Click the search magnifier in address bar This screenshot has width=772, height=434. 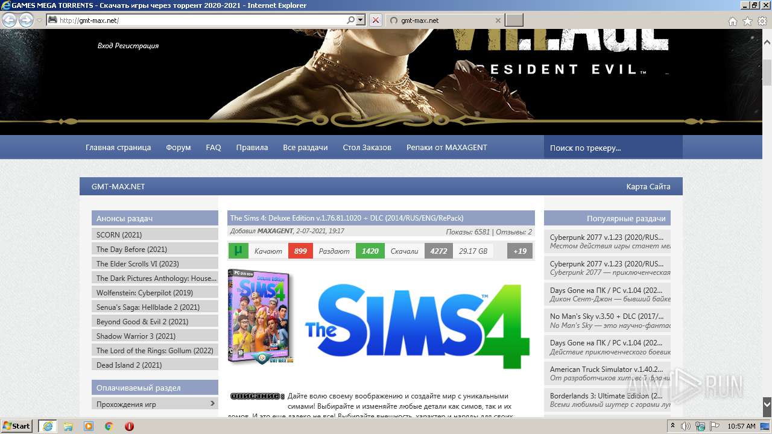click(x=351, y=20)
